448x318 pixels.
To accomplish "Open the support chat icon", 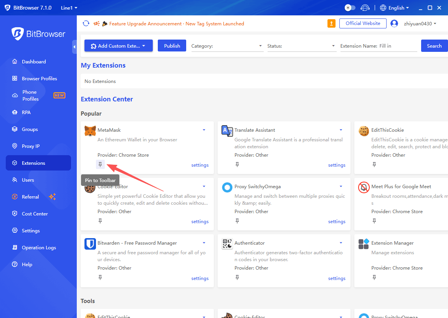I will [365, 7].
